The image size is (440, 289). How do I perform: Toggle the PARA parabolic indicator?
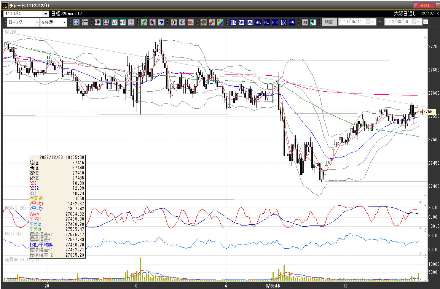pos(284,22)
